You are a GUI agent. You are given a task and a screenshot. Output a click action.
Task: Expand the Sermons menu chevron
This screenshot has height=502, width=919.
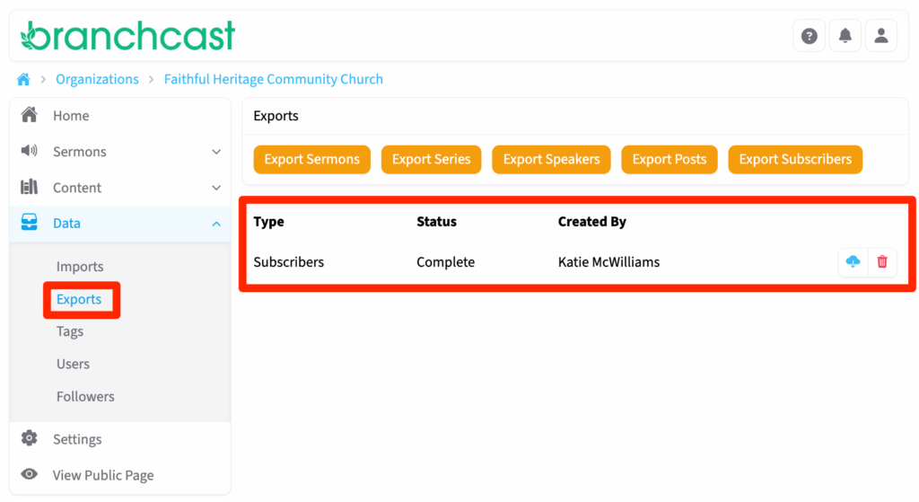point(216,152)
